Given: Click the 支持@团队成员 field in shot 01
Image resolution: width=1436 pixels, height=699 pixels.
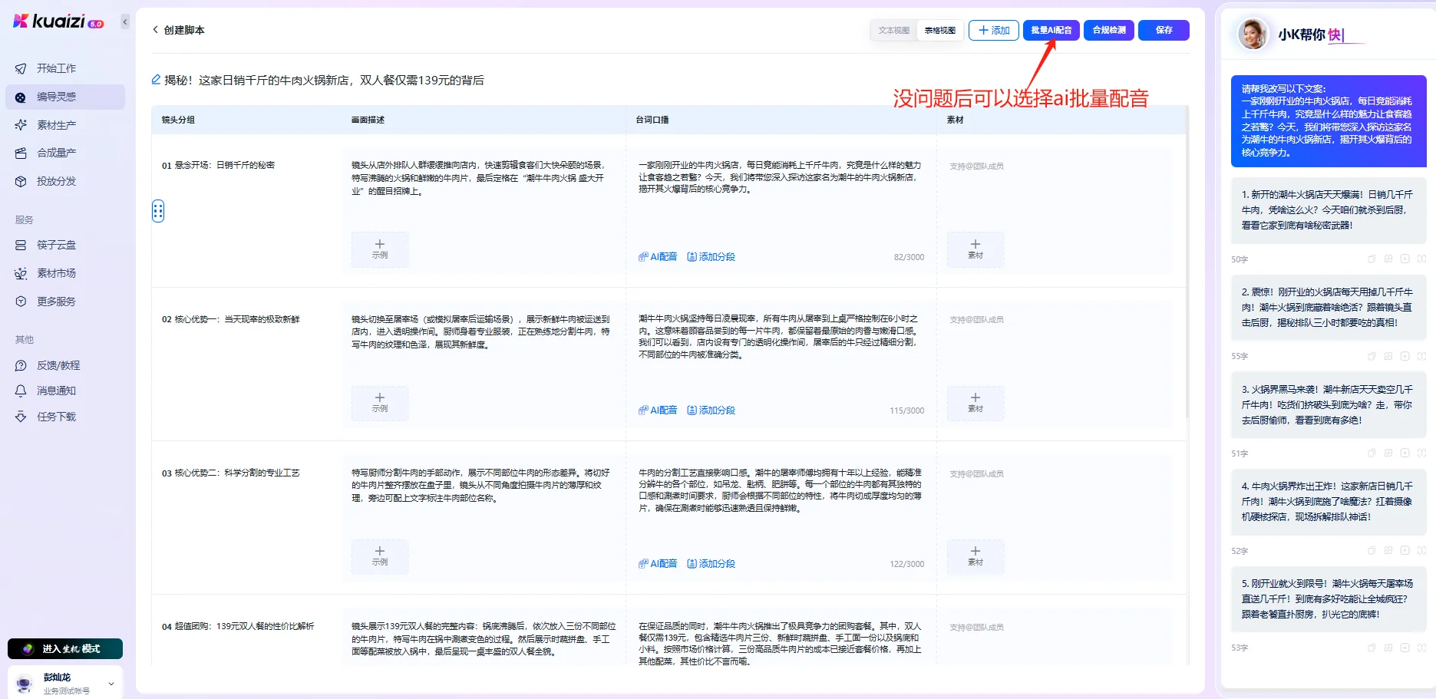Looking at the screenshot, I should pyautogui.click(x=976, y=167).
